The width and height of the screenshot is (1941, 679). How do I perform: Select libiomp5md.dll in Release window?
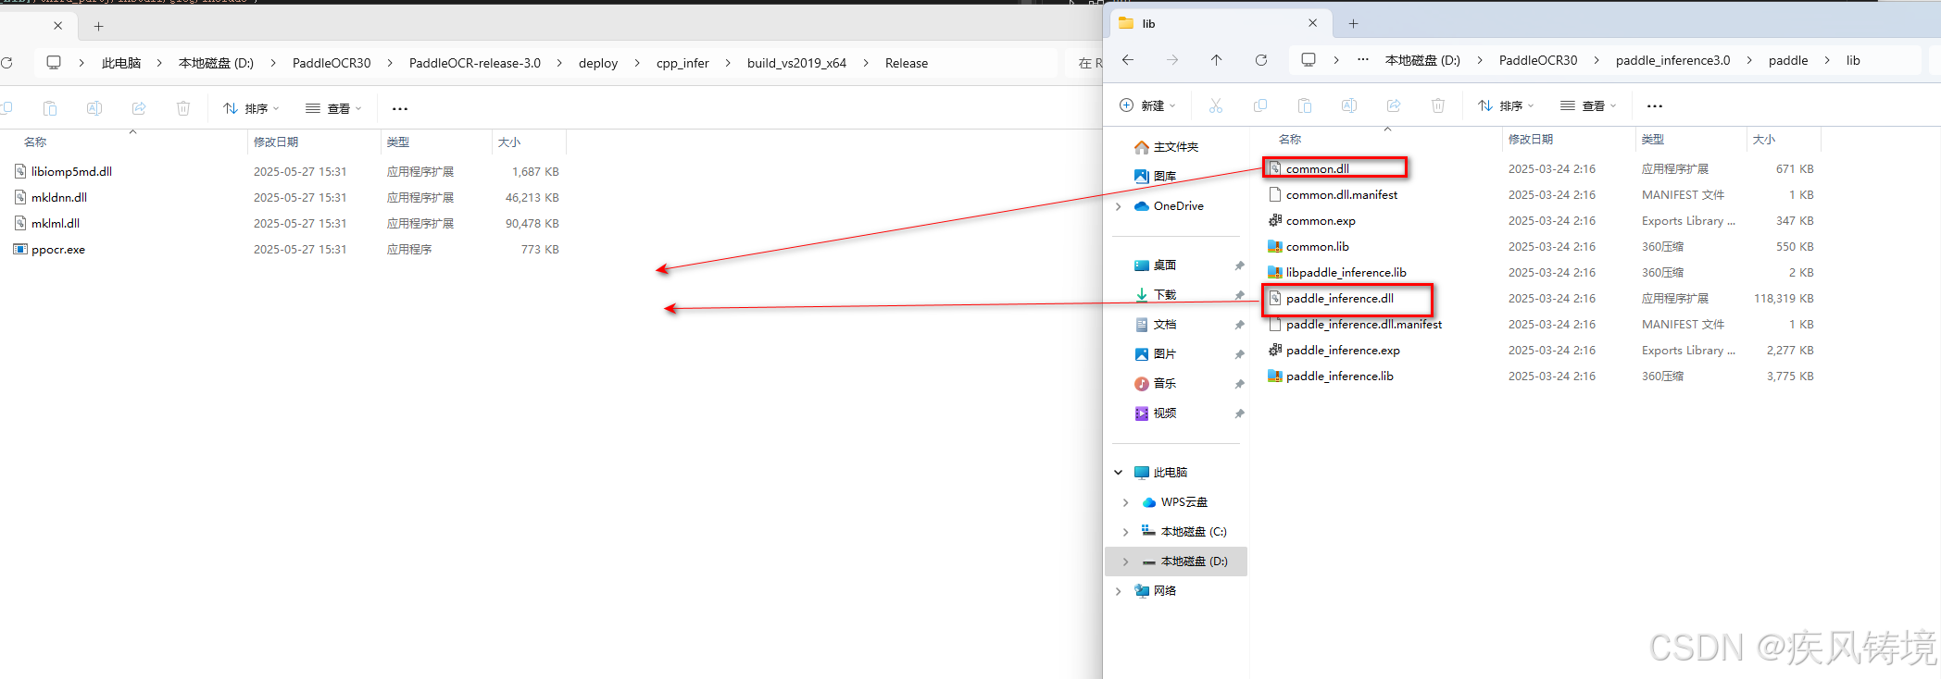point(71,172)
